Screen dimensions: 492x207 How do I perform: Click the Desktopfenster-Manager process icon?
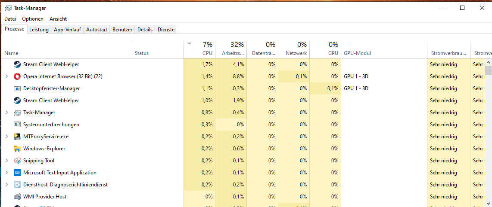pos(17,88)
